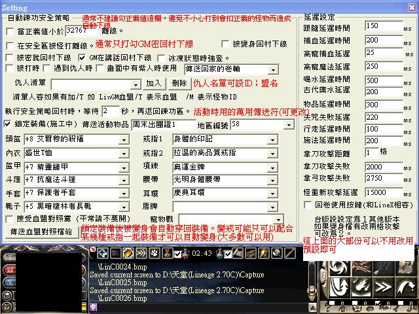Screen dimensions: 419x314
Task: Click the double-chevron skill icon in hotbar
Action: coord(384,287)
